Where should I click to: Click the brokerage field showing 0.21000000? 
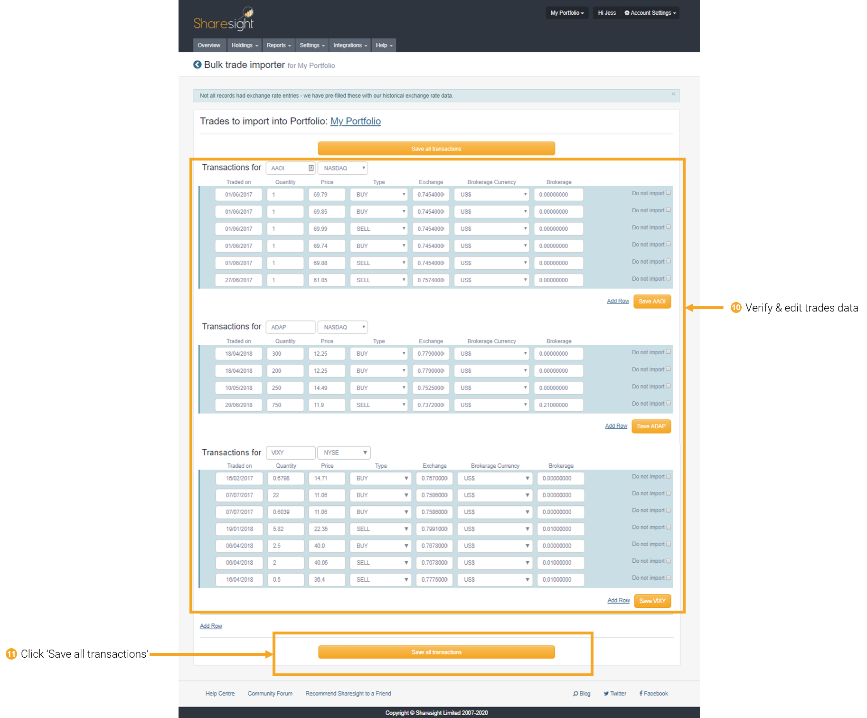click(558, 405)
